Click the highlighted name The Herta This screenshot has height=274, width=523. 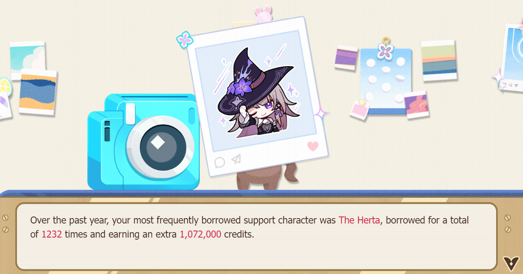pyautogui.click(x=359, y=220)
